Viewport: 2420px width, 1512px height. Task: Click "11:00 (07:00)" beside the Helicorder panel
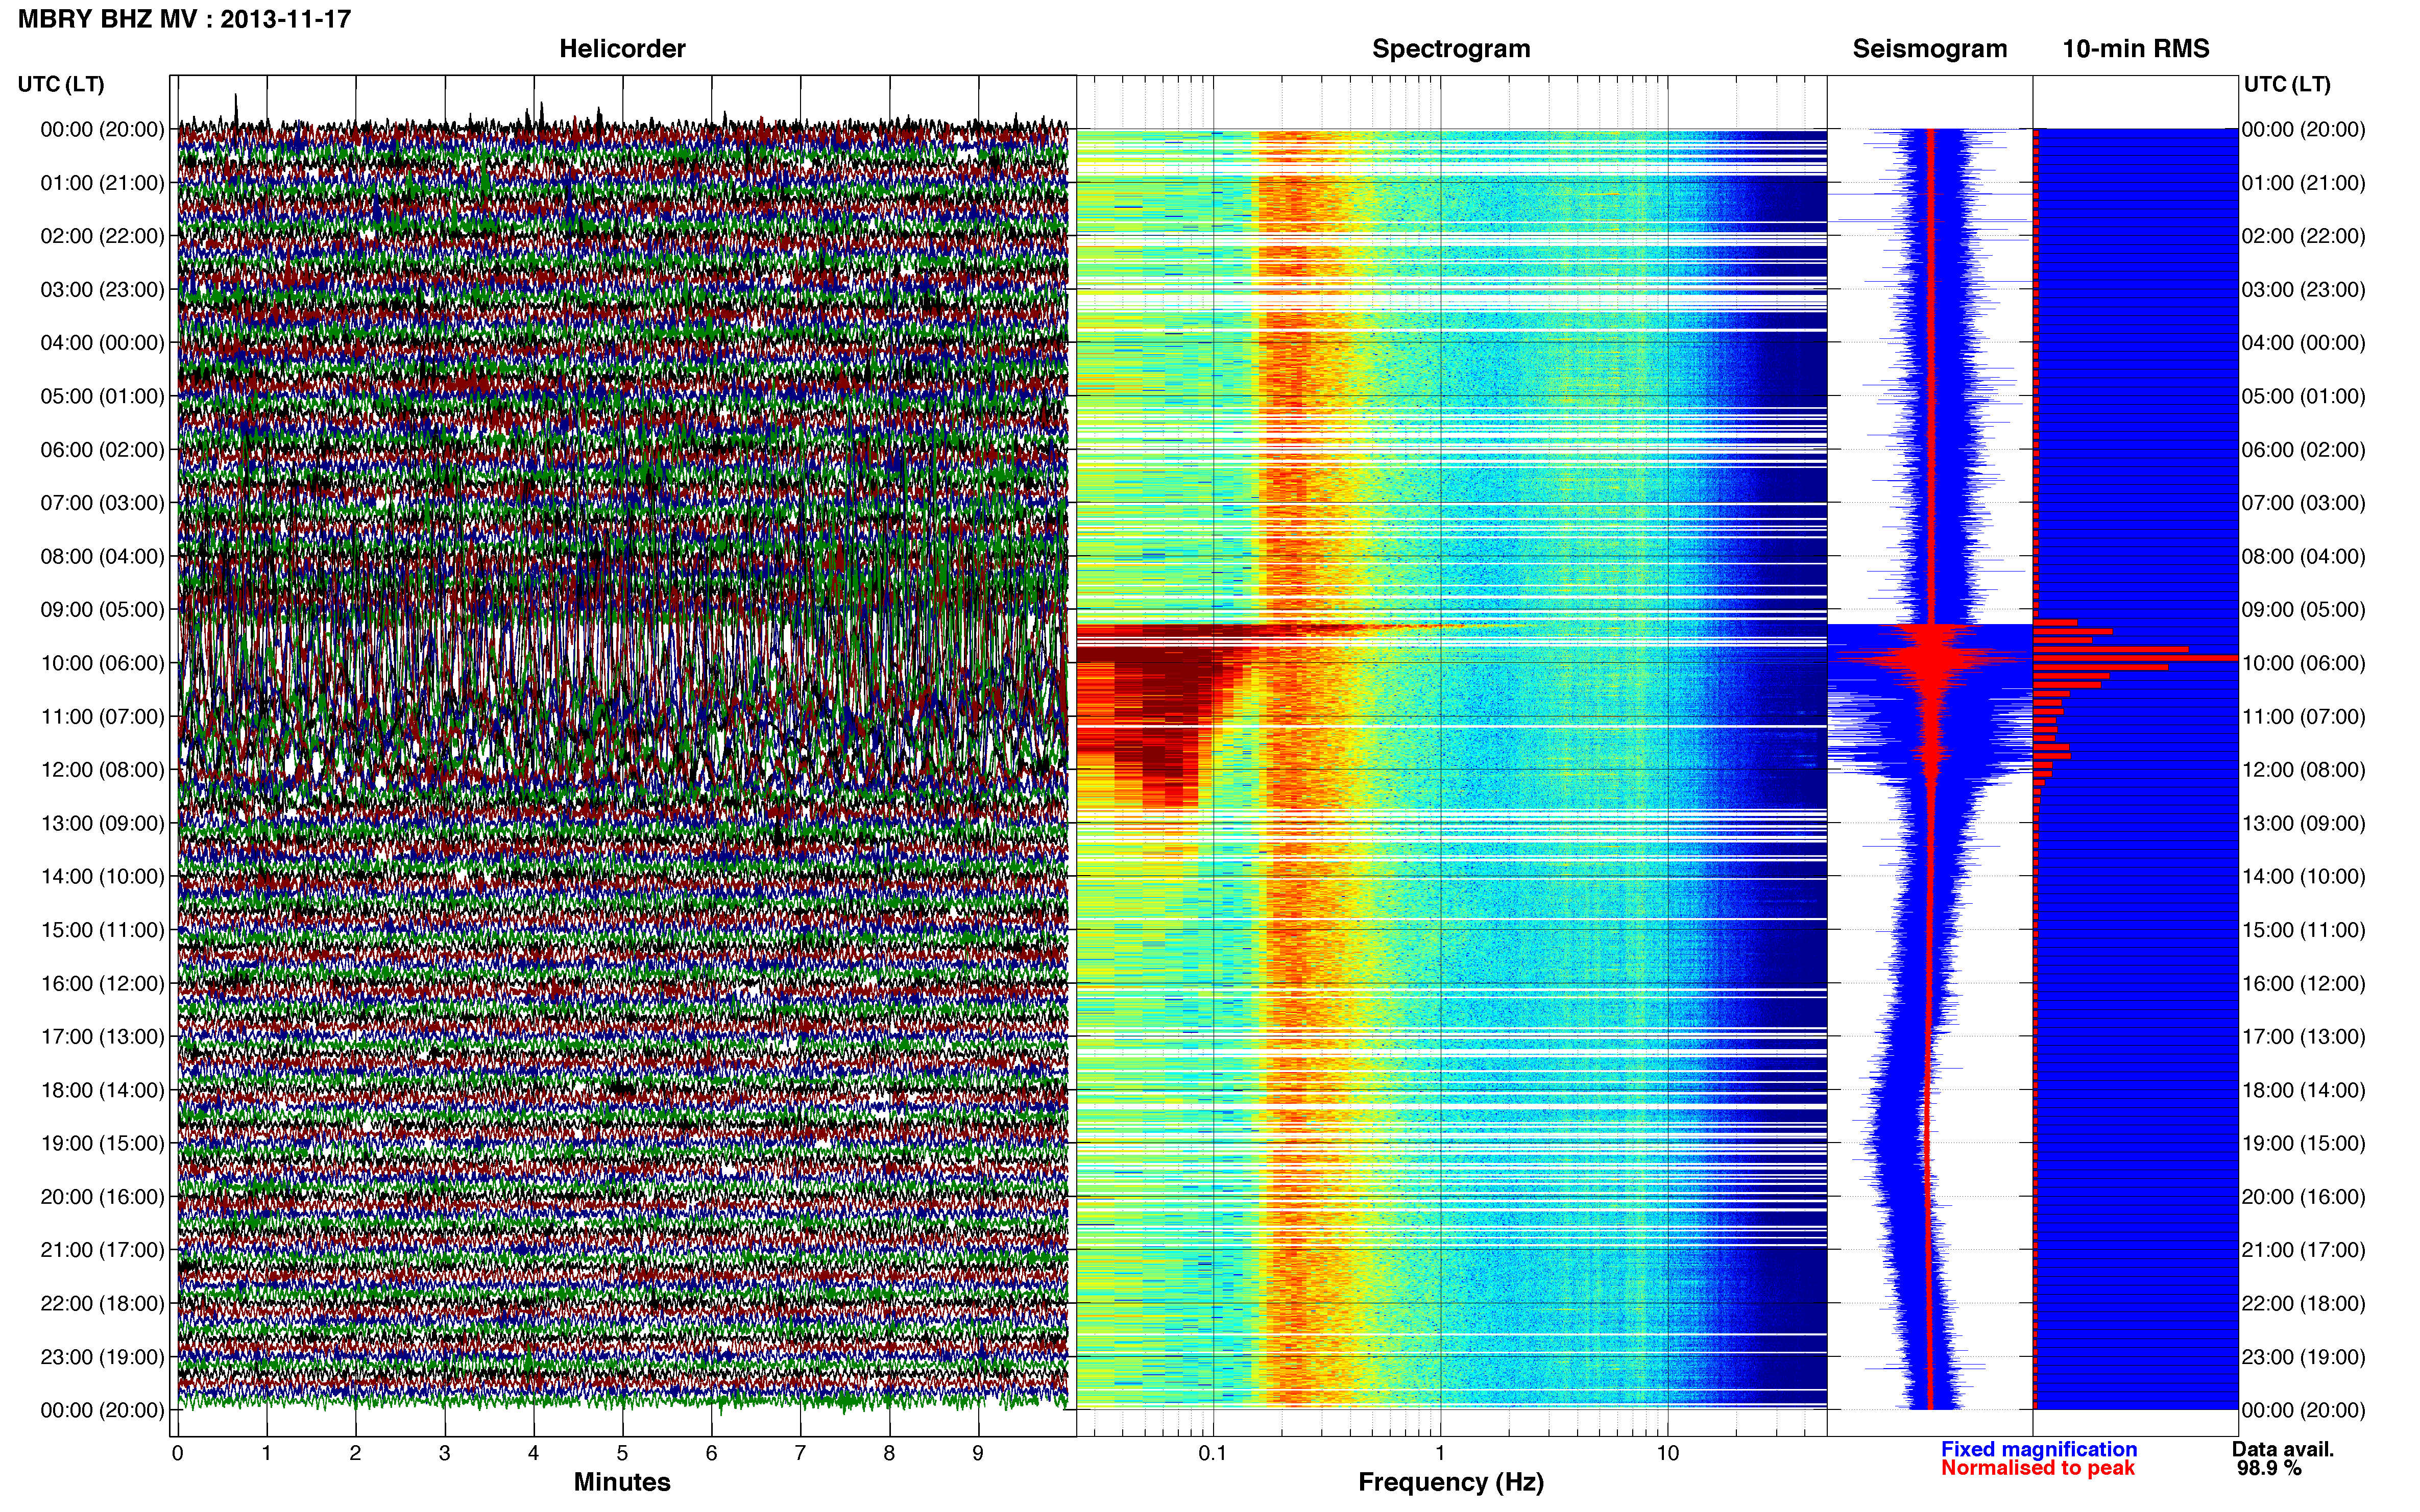[102, 717]
